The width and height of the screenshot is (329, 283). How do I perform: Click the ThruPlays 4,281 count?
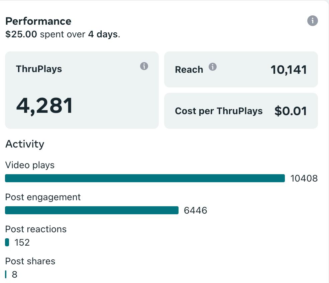[44, 106]
